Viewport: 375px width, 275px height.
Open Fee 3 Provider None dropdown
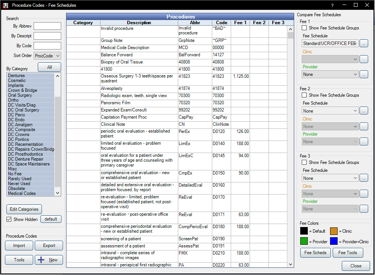330,209
